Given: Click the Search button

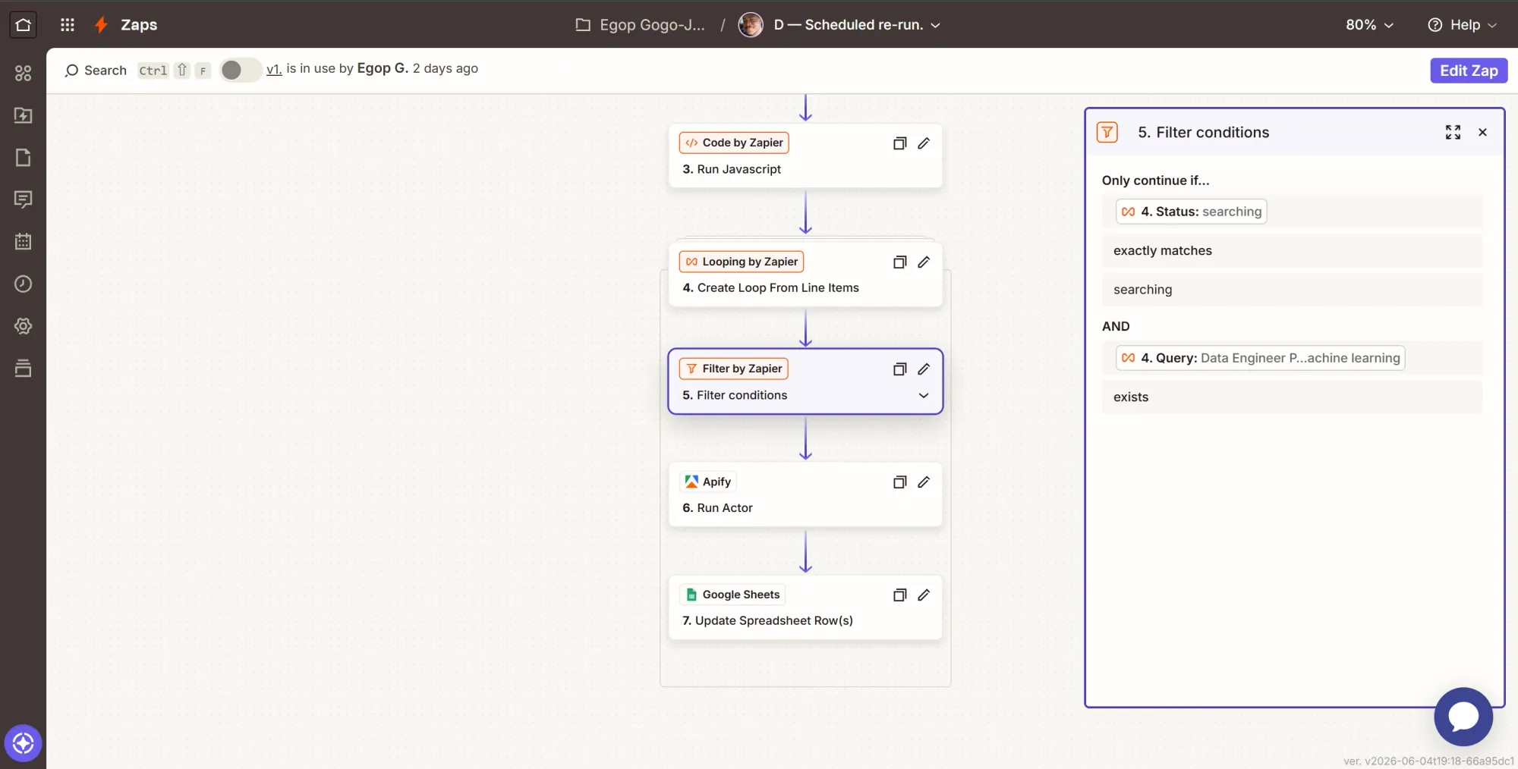Looking at the screenshot, I should click(96, 71).
